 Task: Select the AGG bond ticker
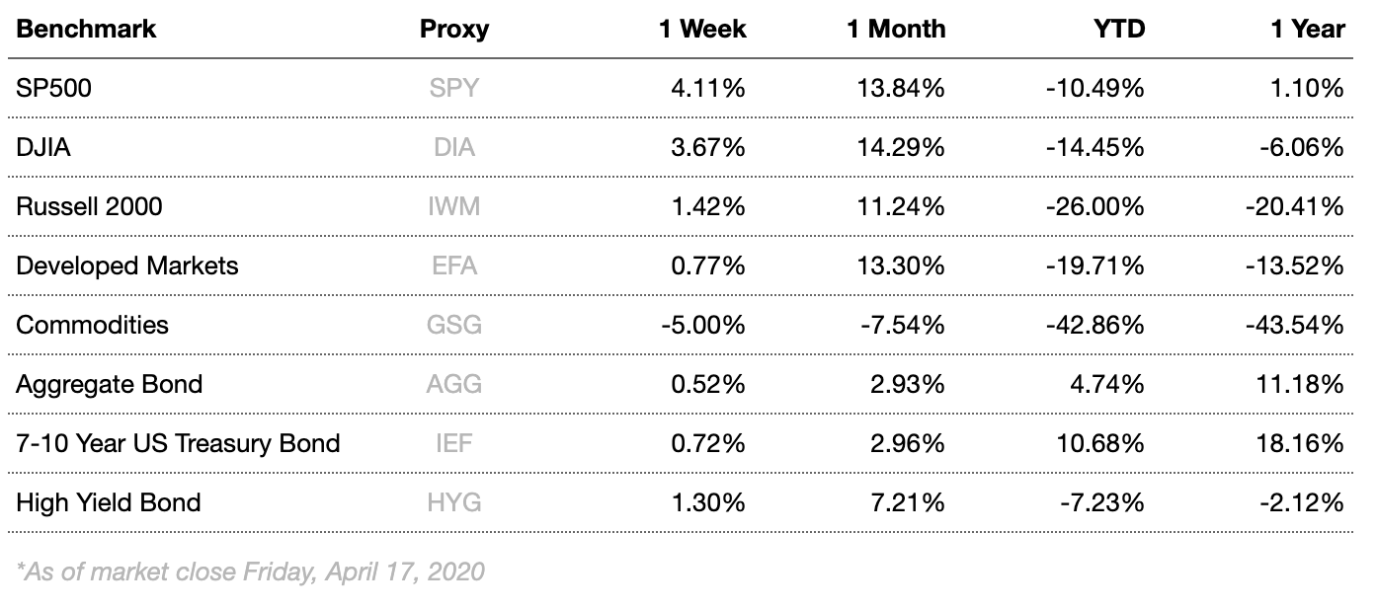(x=453, y=384)
